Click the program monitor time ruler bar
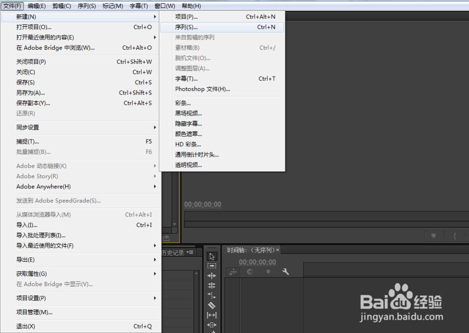The width and height of the screenshot is (469, 333). coord(326,216)
